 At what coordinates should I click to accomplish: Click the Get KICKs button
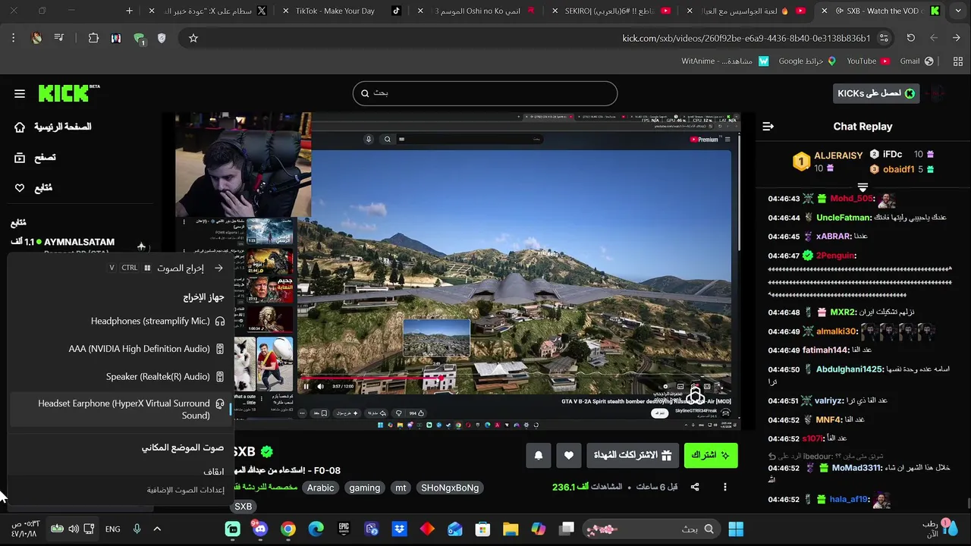(876, 93)
